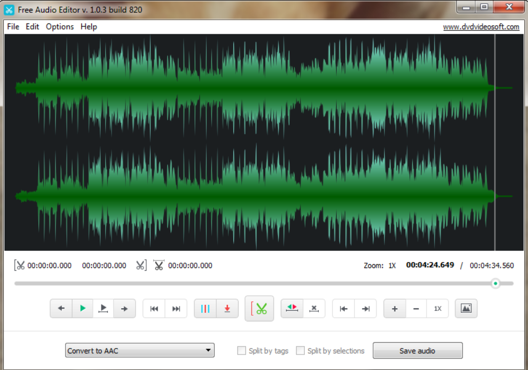Click the current time 00:04:24.649 readout
The height and width of the screenshot is (370, 528).
click(430, 265)
